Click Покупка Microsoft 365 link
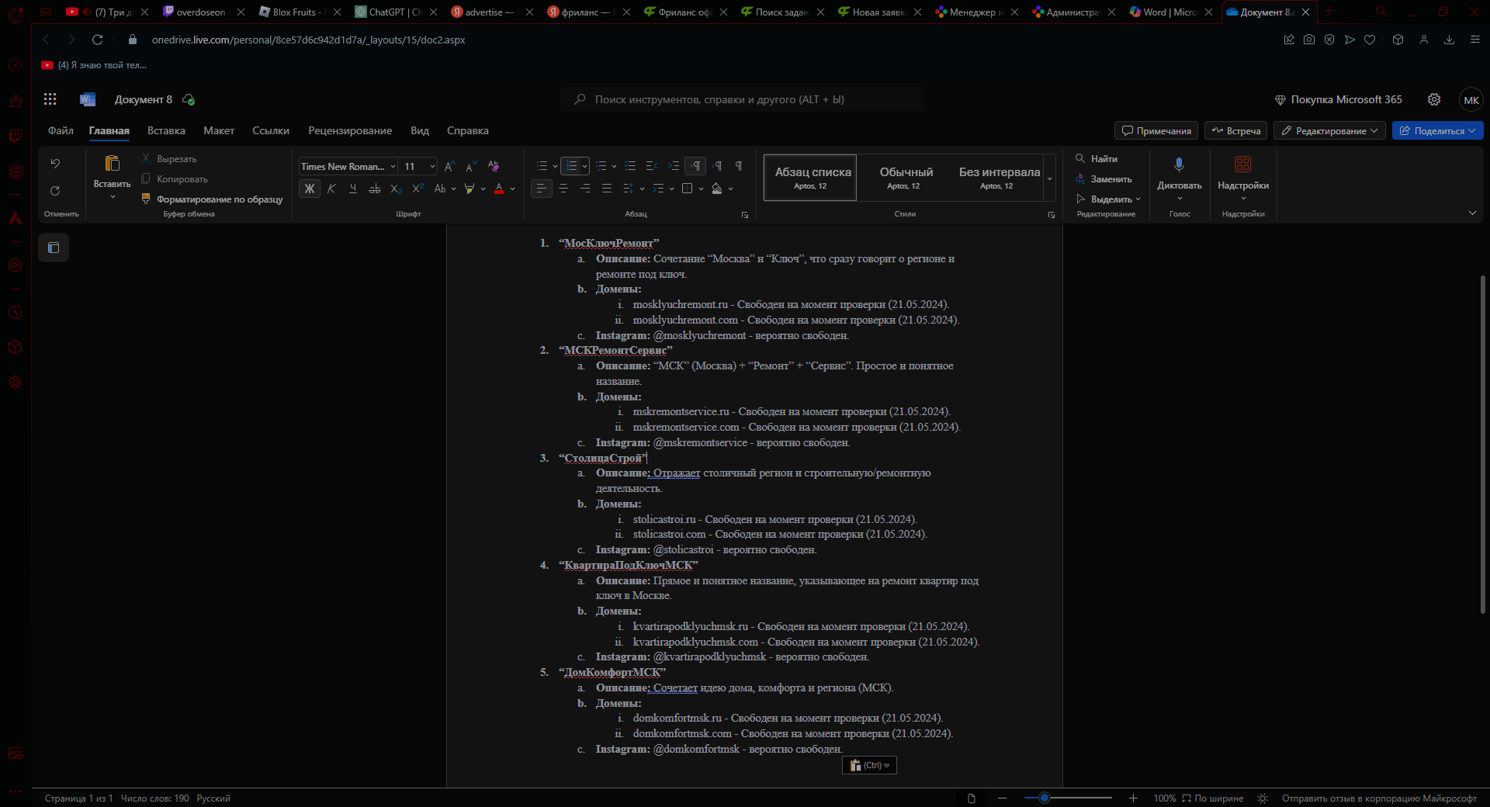This screenshot has height=807, width=1490. [x=1339, y=99]
